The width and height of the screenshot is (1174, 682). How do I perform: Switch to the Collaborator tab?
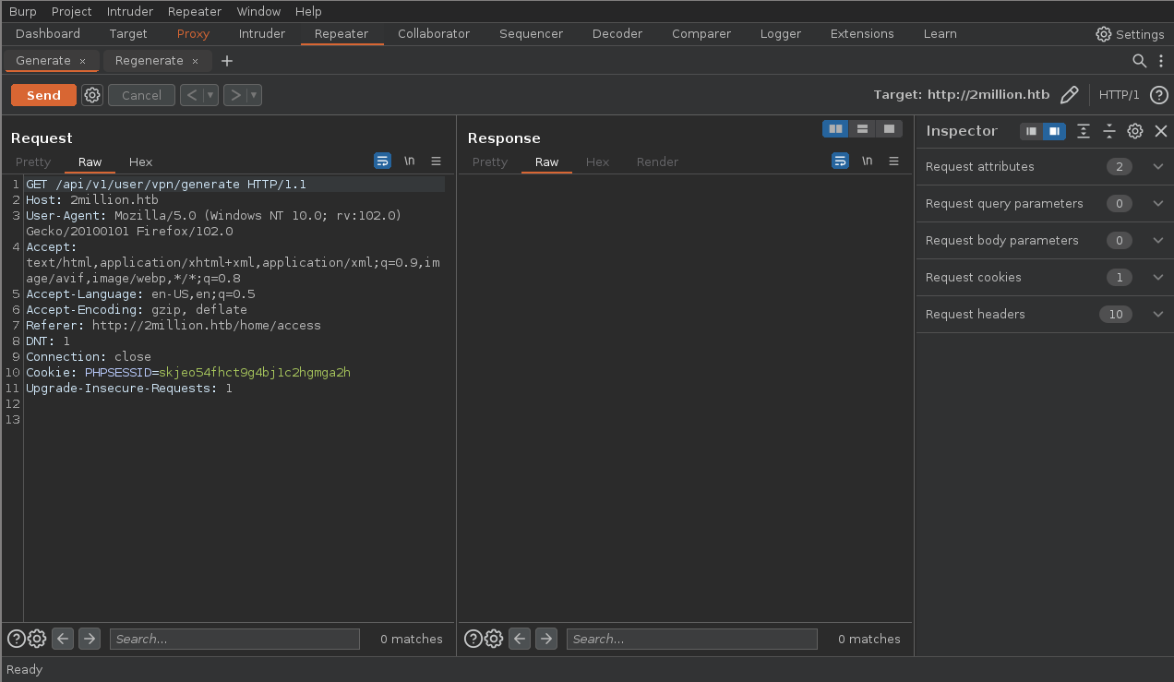(x=434, y=34)
